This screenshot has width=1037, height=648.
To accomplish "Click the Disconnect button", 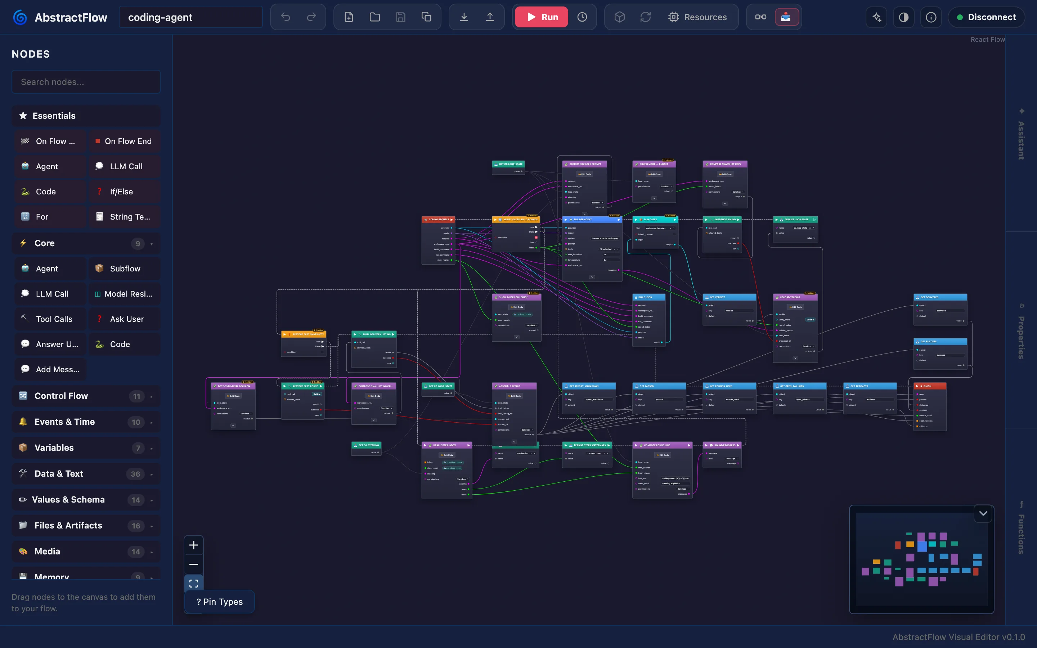I will pyautogui.click(x=987, y=17).
